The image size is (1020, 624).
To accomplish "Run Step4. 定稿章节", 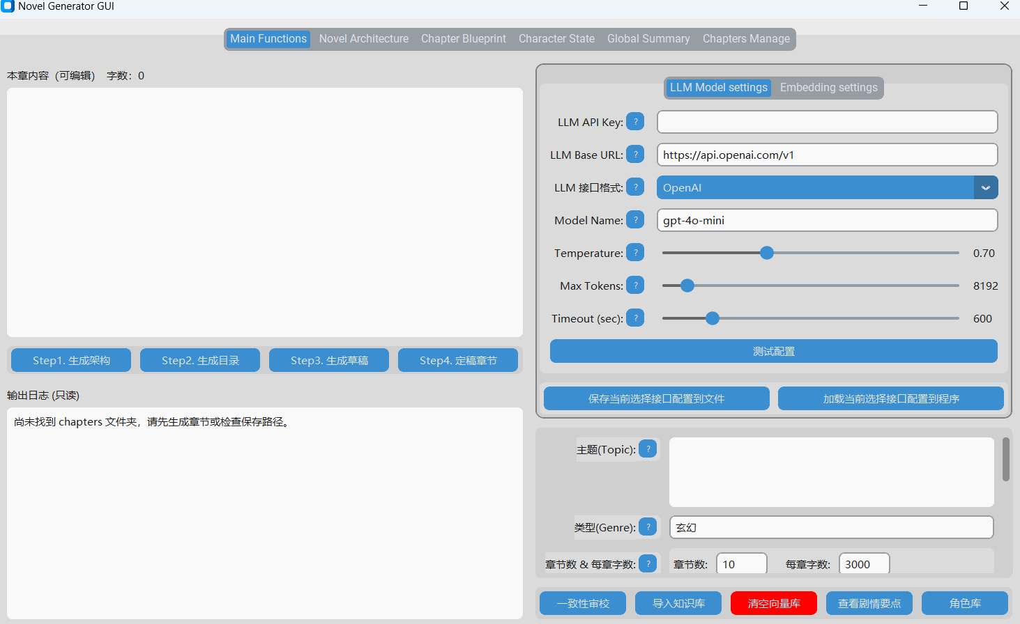I will 458,360.
